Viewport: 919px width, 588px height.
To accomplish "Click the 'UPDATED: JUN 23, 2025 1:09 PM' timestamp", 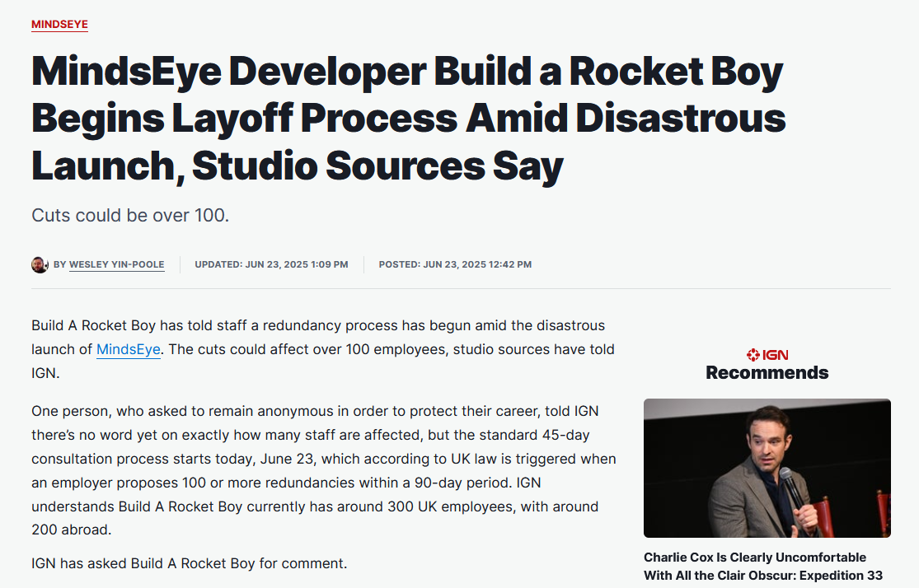I will [x=271, y=264].
